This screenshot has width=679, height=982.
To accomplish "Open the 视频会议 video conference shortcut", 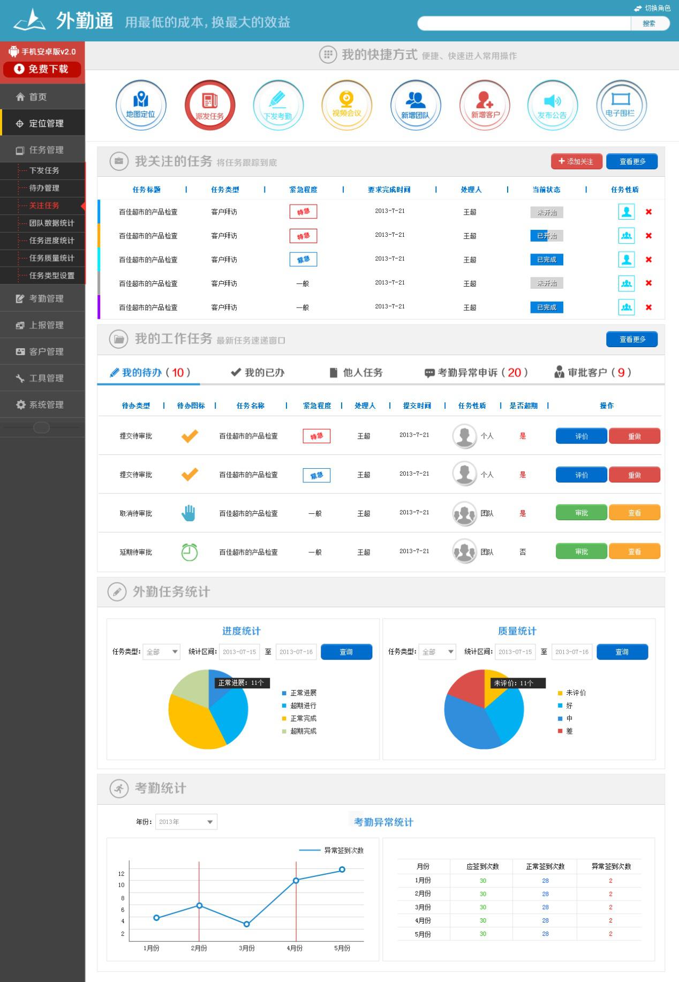I will (347, 105).
